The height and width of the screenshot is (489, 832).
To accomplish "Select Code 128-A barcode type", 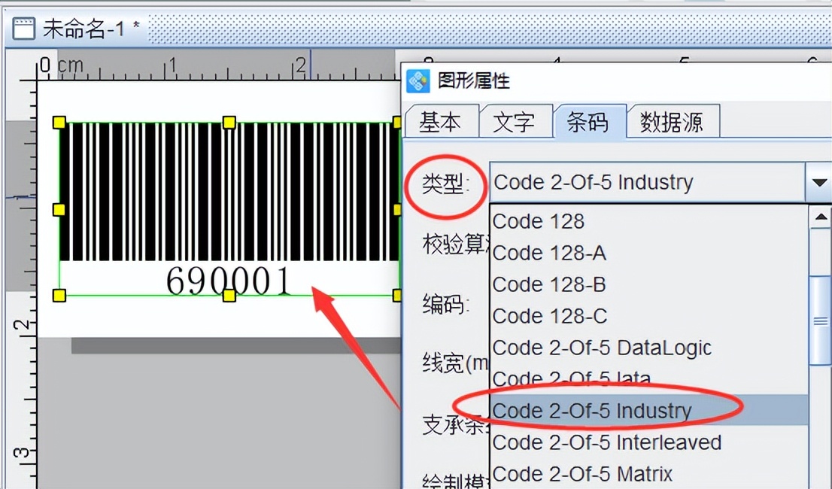I will [x=548, y=253].
